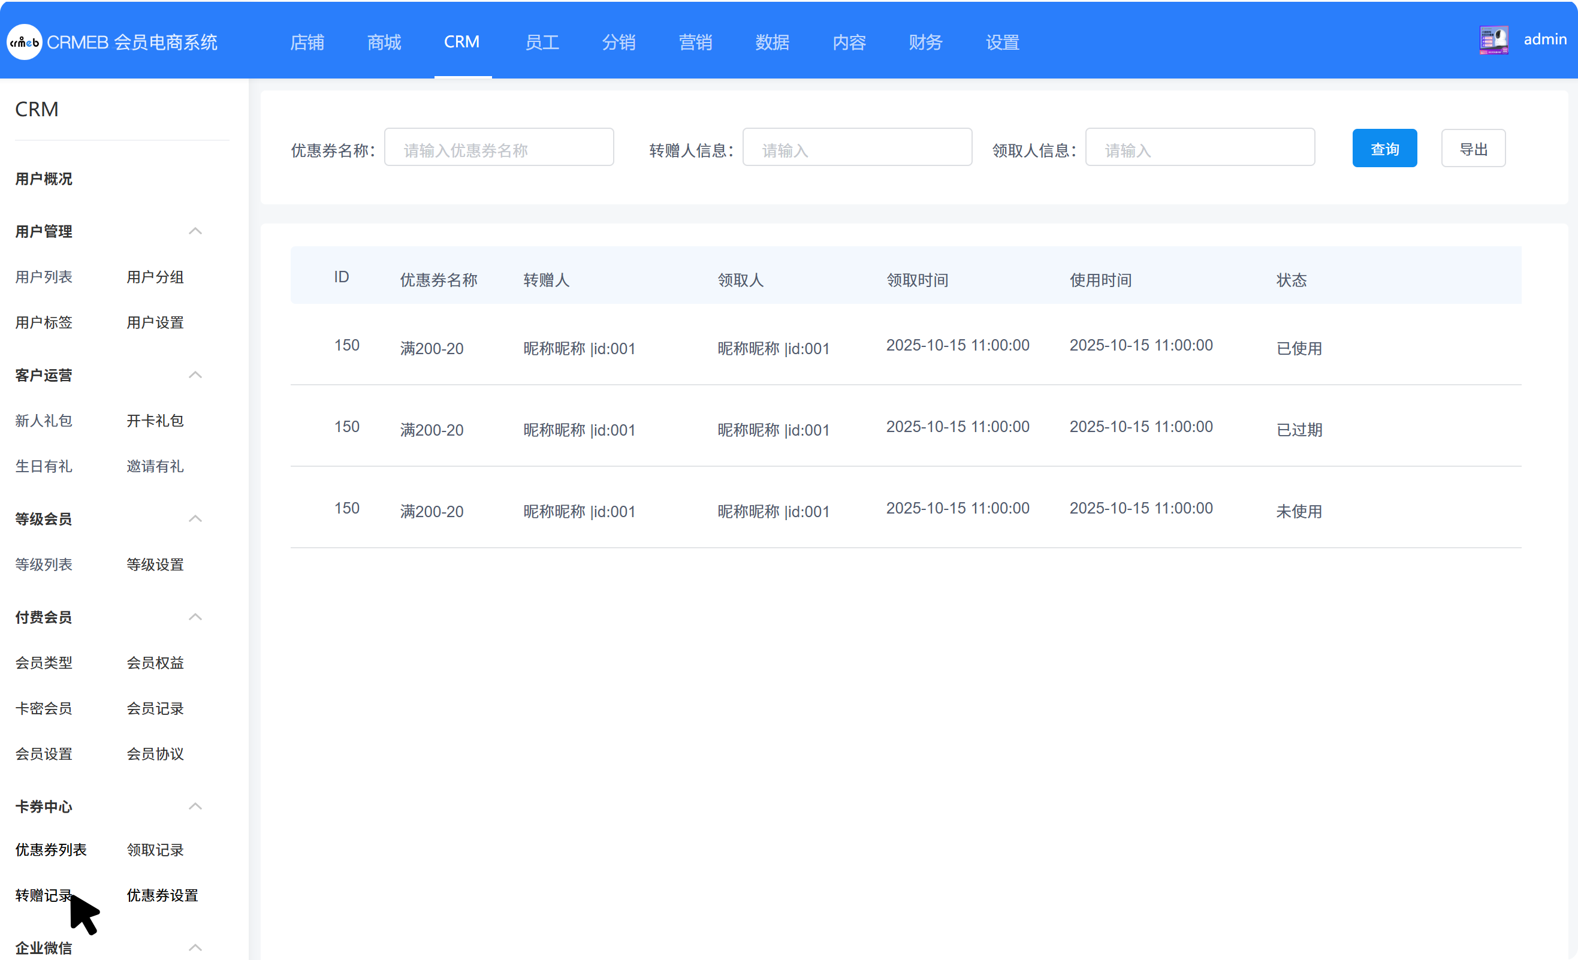Collapse the 客户运营 section chevron
This screenshot has height=960, width=1578.
(195, 375)
